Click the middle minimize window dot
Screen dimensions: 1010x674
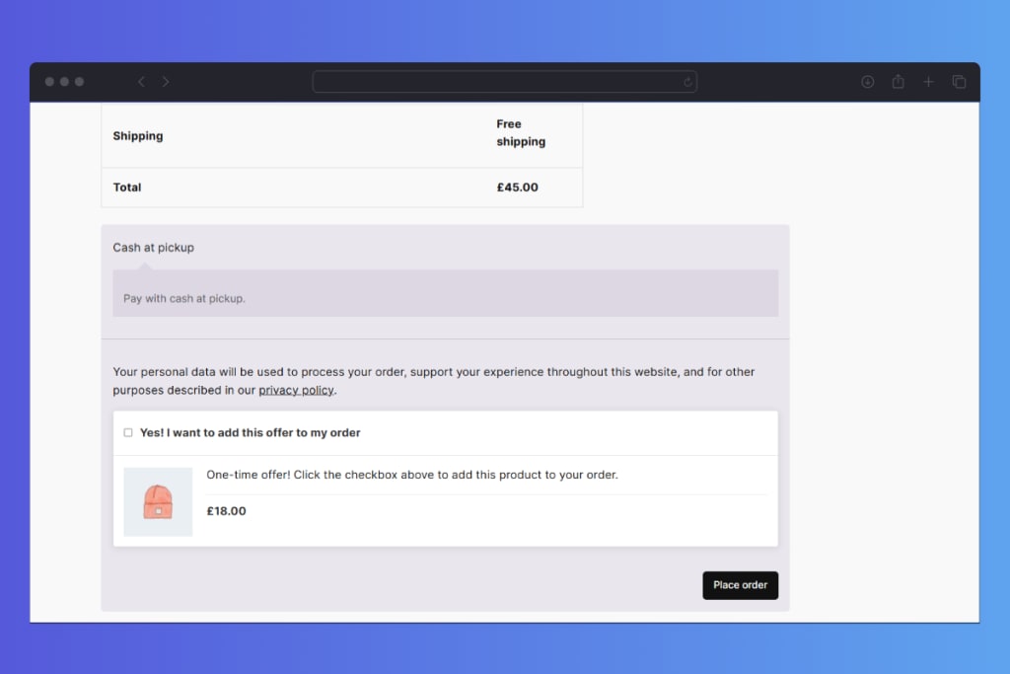click(x=64, y=82)
